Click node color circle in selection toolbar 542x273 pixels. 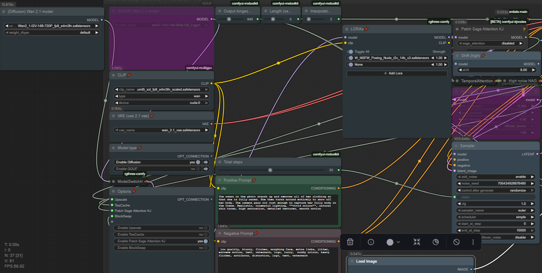pos(390,242)
